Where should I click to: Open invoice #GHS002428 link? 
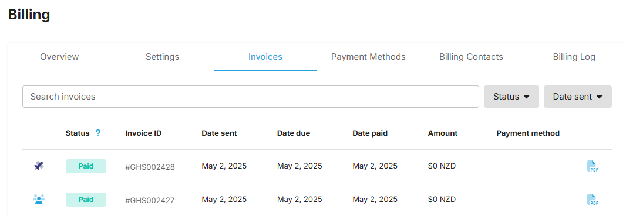click(150, 167)
